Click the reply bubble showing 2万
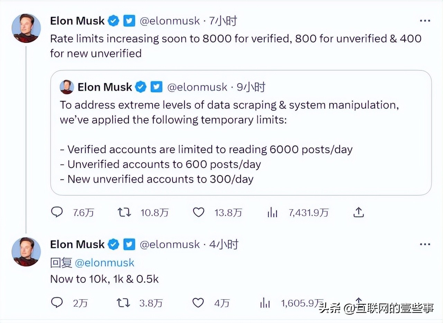Screen dimensions: 443x323 (57, 303)
